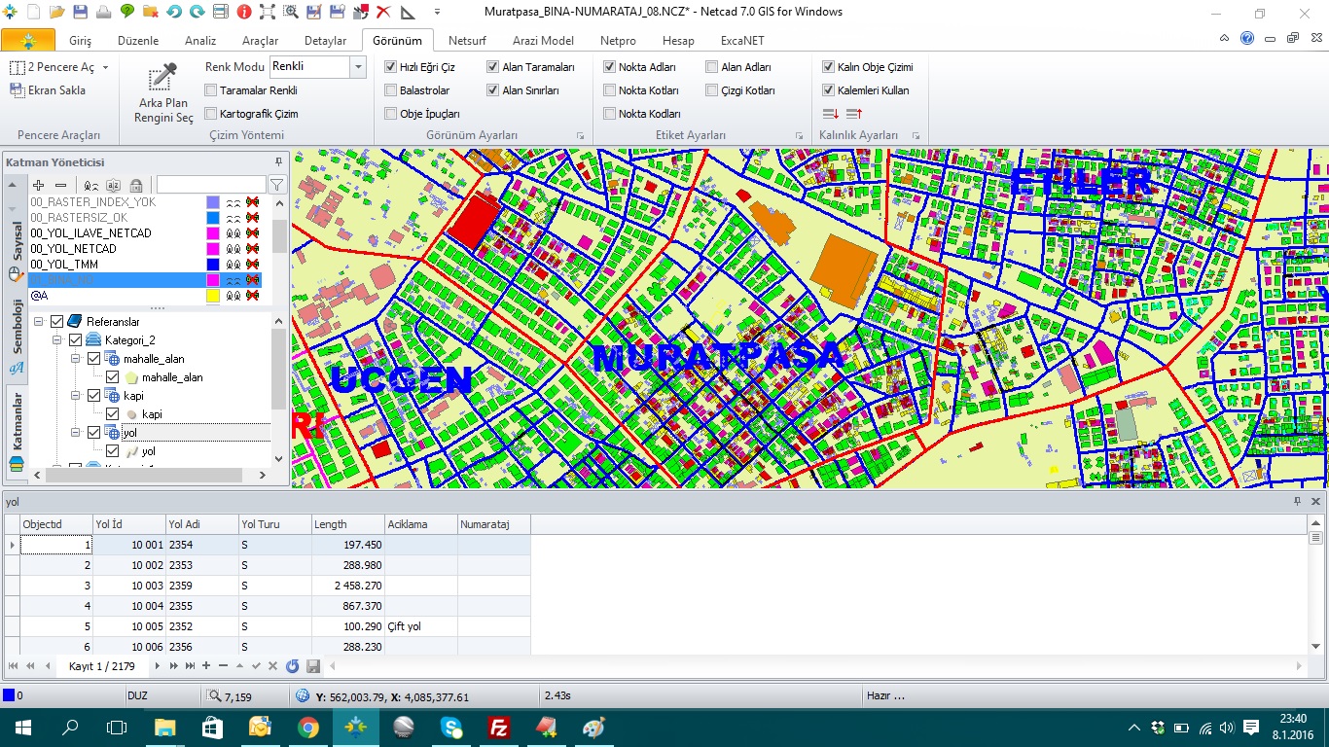The height and width of the screenshot is (747, 1329).
Task: Open FileZilla from the taskbar
Action: tap(499, 728)
